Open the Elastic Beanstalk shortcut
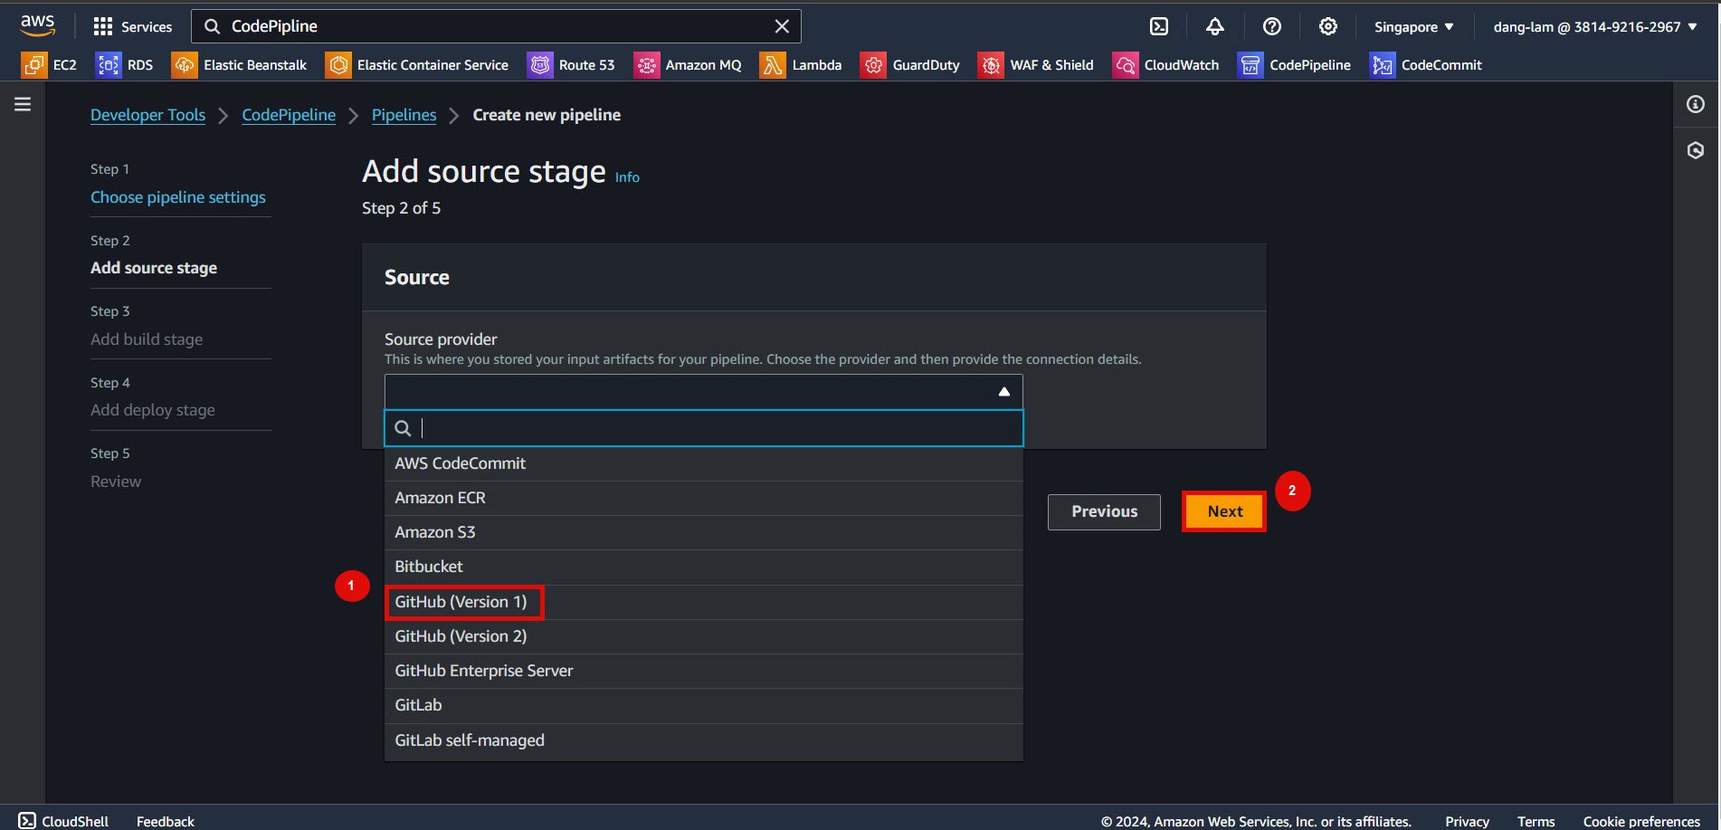This screenshot has width=1721, height=830. 240,64
